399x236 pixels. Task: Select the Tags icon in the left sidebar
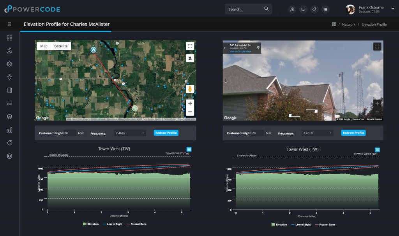point(9,143)
